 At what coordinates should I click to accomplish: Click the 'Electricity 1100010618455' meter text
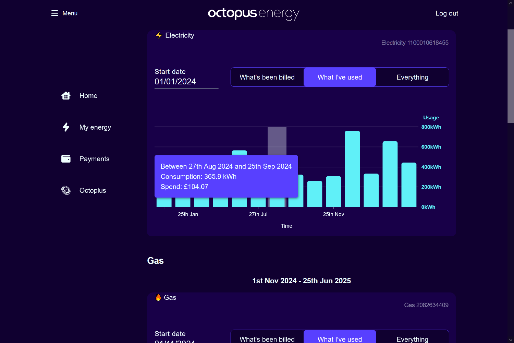(415, 43)
